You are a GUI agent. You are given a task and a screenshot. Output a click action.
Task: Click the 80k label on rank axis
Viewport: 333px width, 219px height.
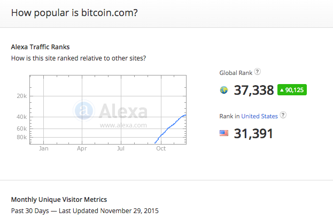click(22, 137)
